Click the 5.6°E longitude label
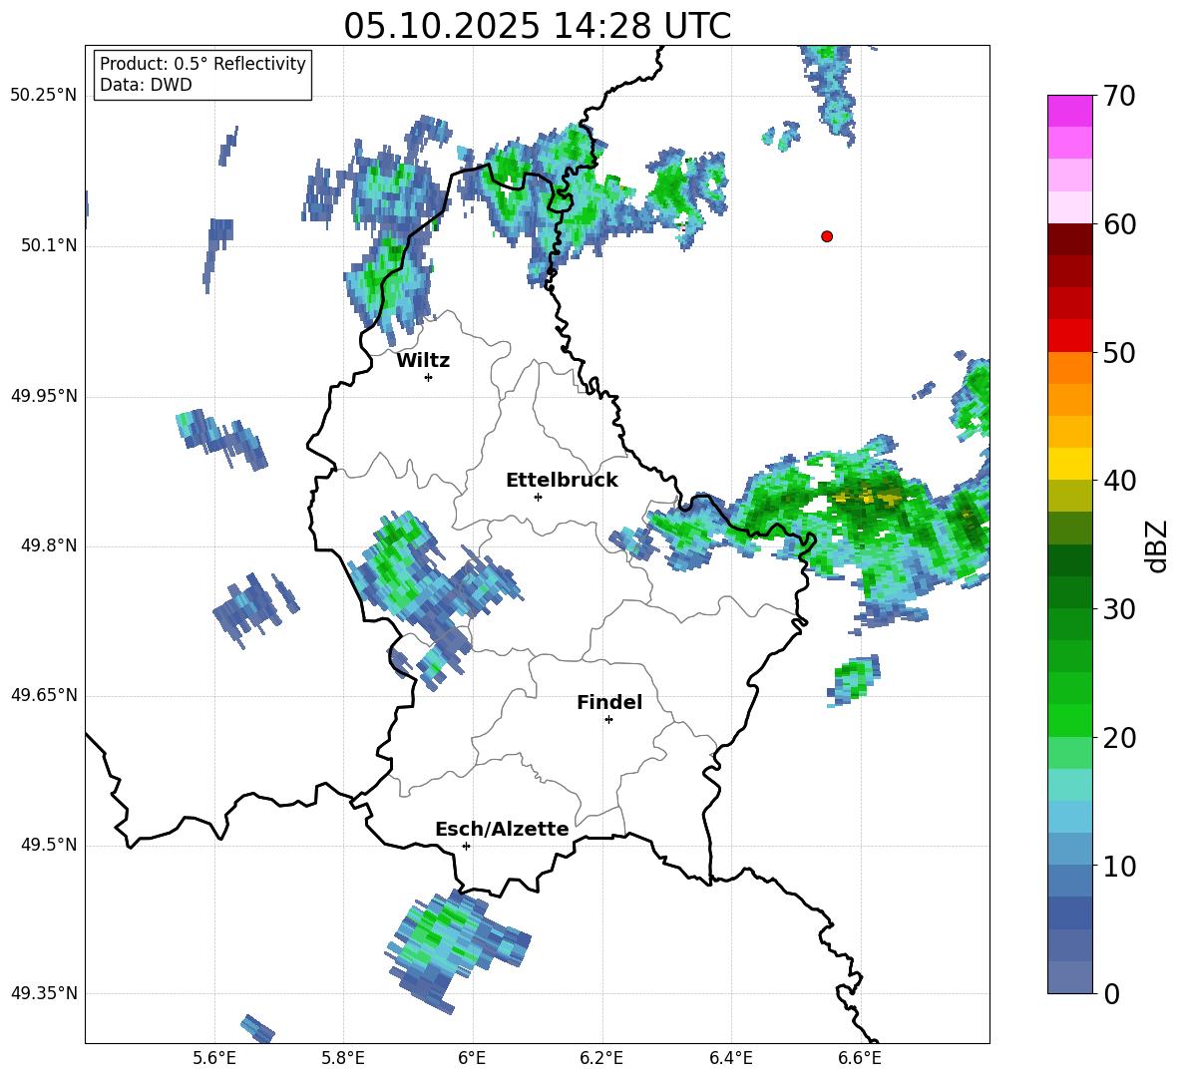 tap(214, 1059)
